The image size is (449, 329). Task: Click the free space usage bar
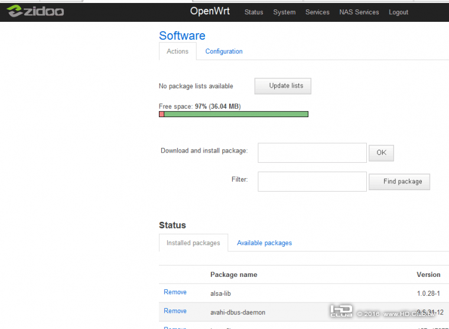click(x=233, y=114)
